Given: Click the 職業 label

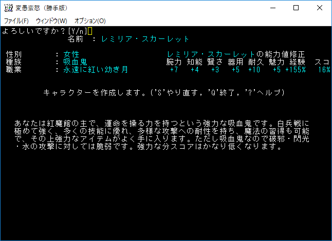Looking at the screenshot, I should pos(14,69).
